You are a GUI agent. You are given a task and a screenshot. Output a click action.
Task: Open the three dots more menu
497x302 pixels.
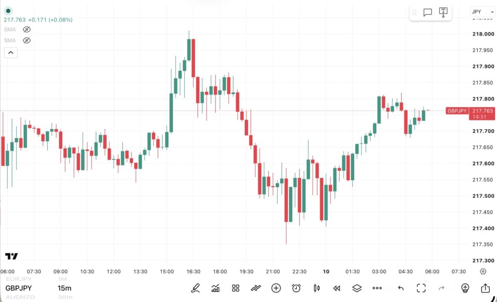point(377,288)
